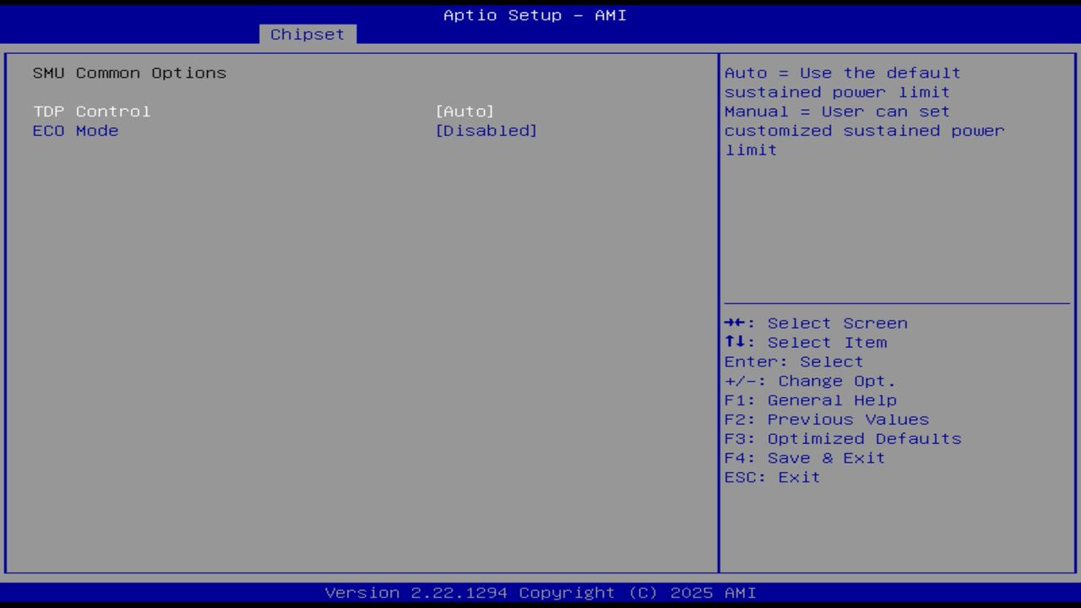Click ESC: Exit legend entry
The image size is (1081, 608).
tap(771, 477)
